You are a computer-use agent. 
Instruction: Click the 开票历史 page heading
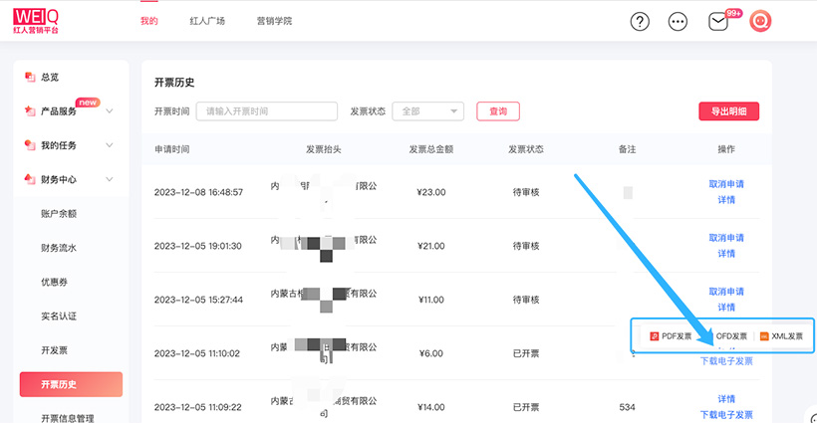pyautogui.click(x=174, y=83)
